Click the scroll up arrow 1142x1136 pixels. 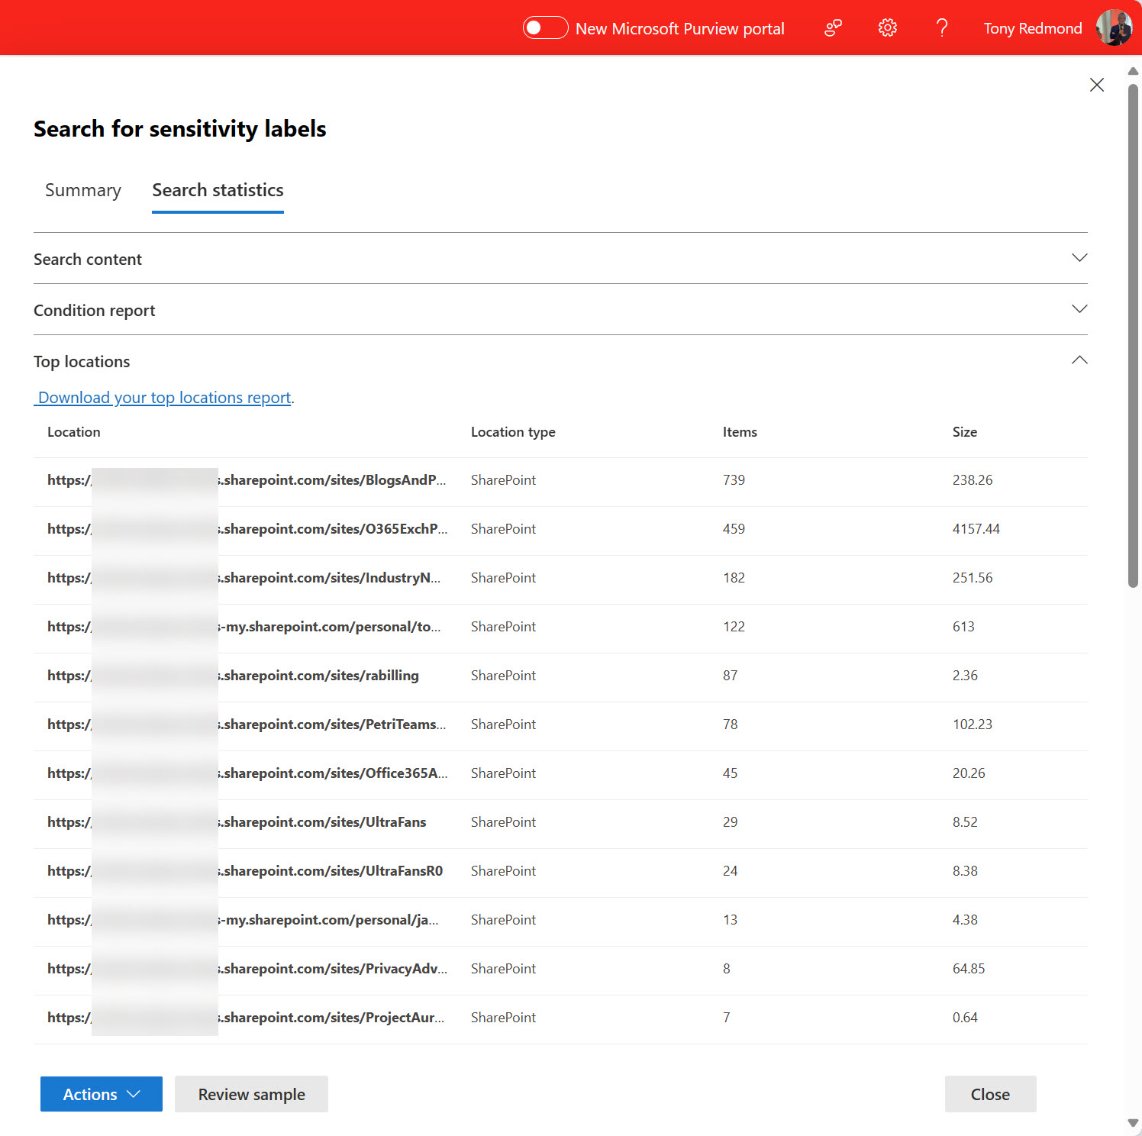1133,71
